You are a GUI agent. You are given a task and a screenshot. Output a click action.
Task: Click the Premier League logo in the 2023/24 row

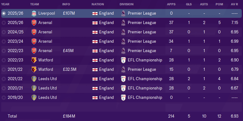123,41
